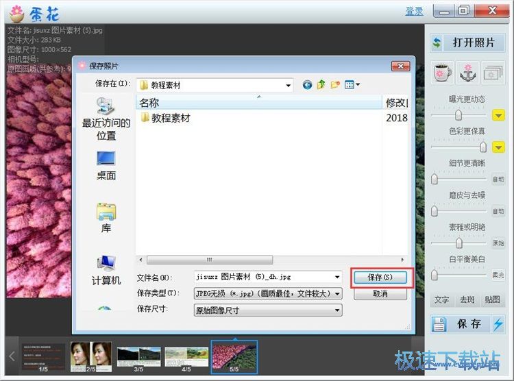This screenshot has height=381, width=514.
Task: Select Computer in the places sidebar
Action: [x=106, y=269]
